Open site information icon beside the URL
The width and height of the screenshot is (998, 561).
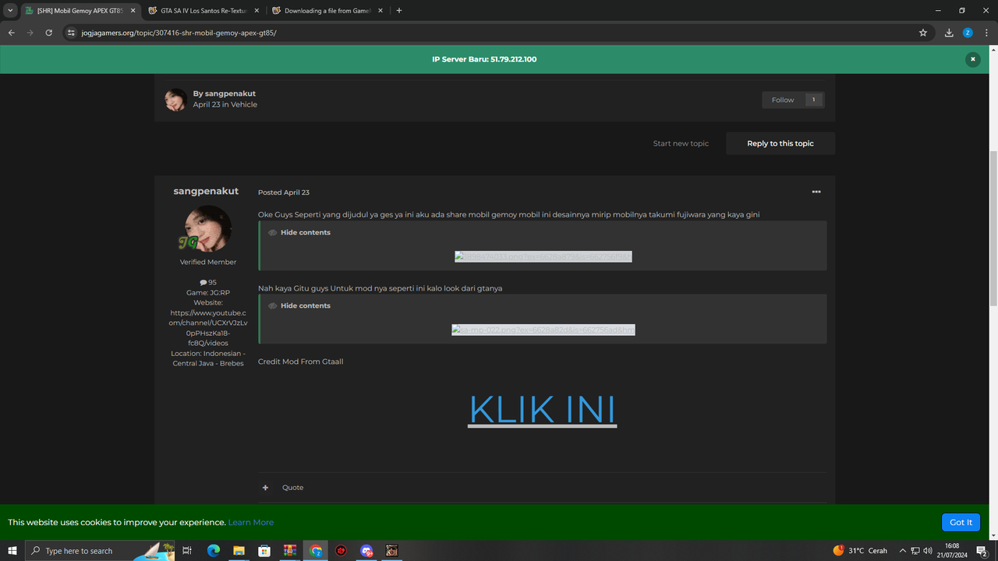pyautogui.click(x=71, y=33)
